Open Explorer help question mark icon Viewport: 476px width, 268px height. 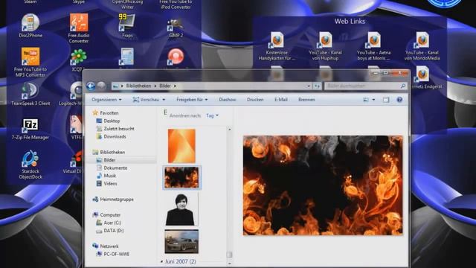[399, 100]
